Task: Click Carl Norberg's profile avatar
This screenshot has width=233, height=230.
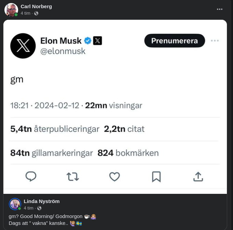Action: 11,10
